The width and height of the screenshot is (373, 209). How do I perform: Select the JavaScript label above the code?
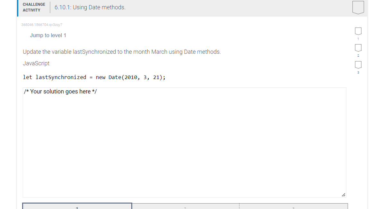(x=36, y=63)
